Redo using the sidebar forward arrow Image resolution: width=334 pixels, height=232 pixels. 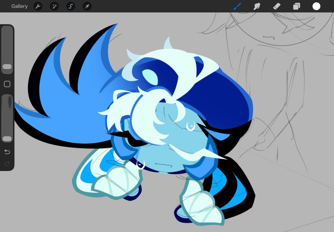[7, 163]
